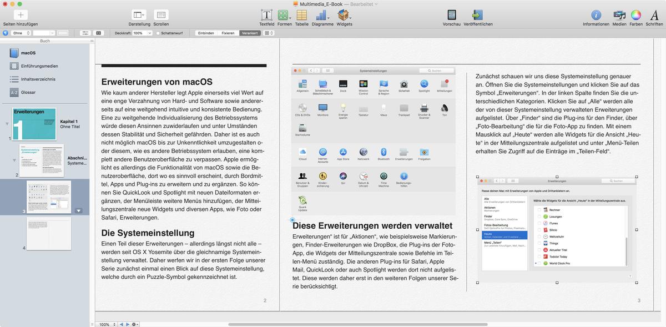The width and height of the screenshot is (666, 327).
Task: Click the color well in format bar
Action: (63, 33)
